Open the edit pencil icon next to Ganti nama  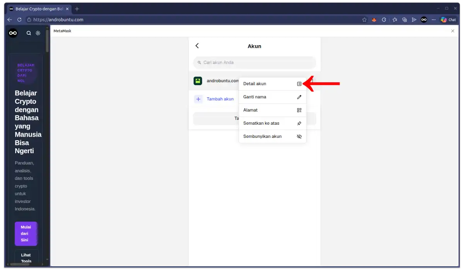click(x=299, y=97)
